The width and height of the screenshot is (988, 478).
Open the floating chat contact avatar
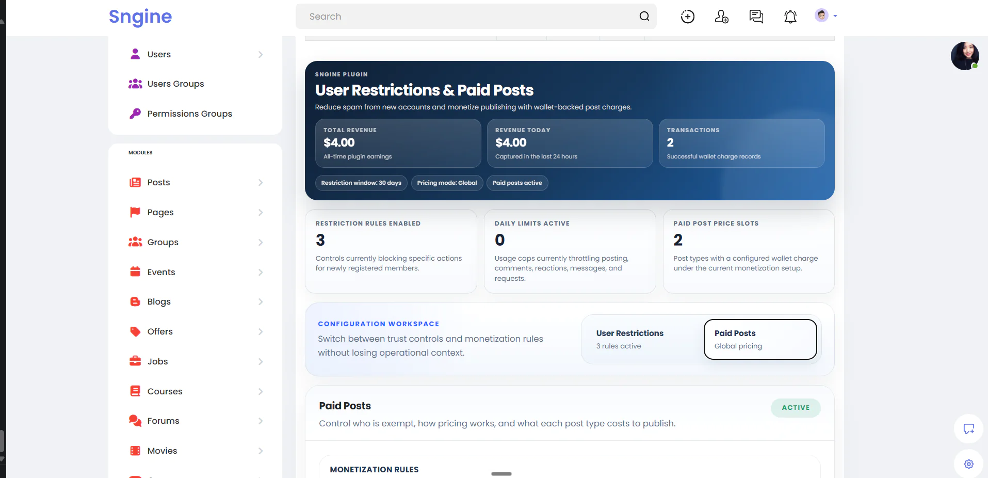coord(965,56)
